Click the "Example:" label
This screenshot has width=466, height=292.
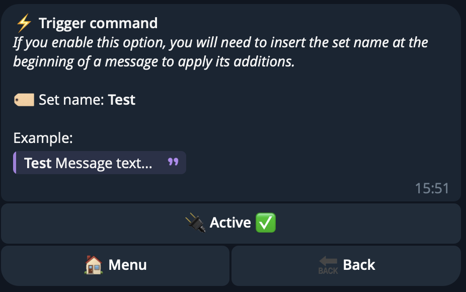(43, 138)
